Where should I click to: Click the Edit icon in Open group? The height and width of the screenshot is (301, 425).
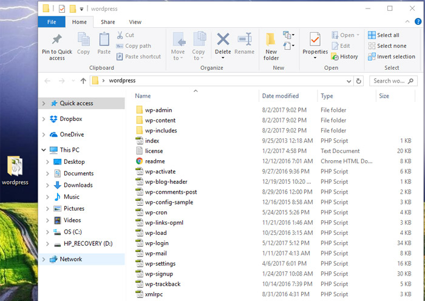(x=335, y=46)
